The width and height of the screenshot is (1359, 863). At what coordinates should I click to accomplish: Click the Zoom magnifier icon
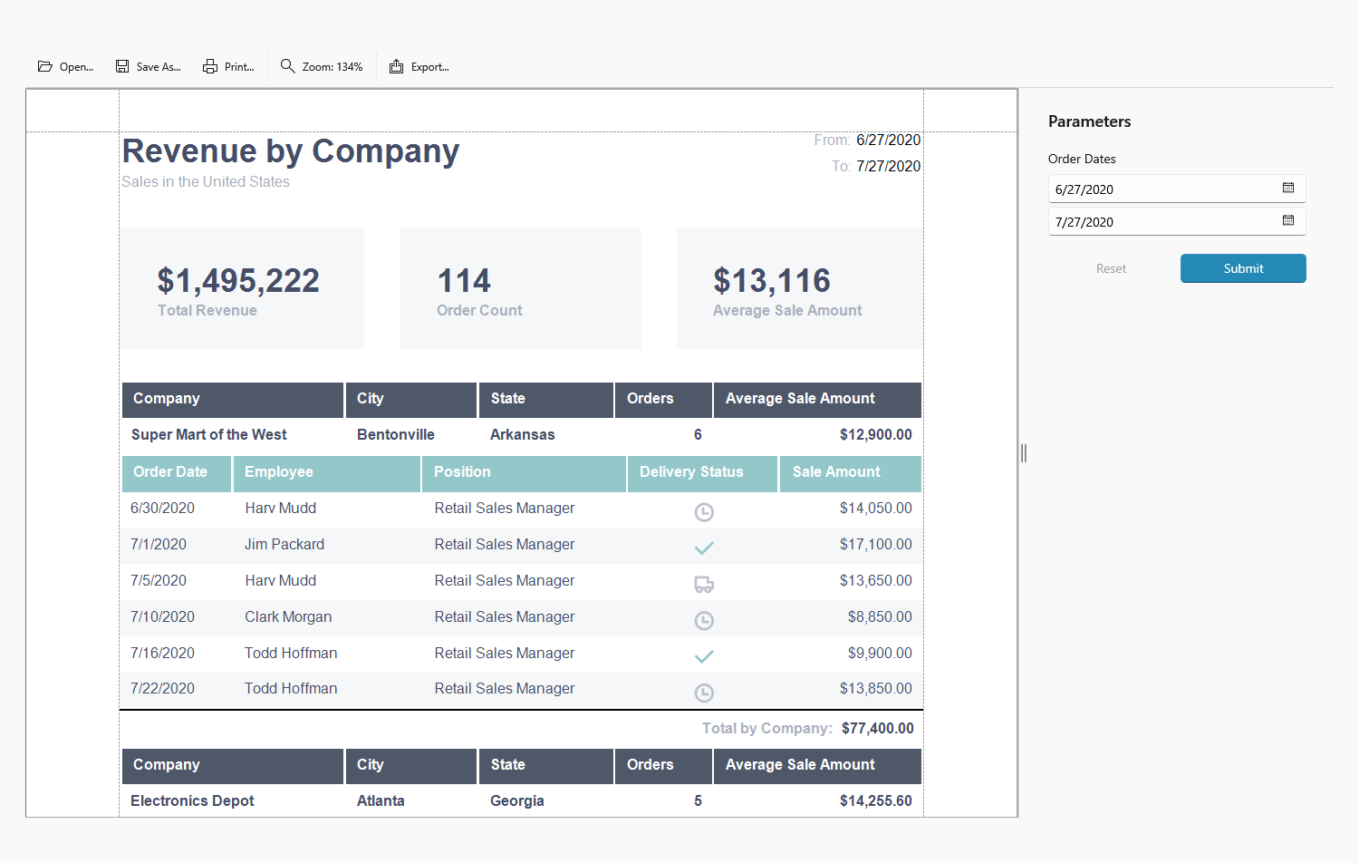(x=287, y=66)
